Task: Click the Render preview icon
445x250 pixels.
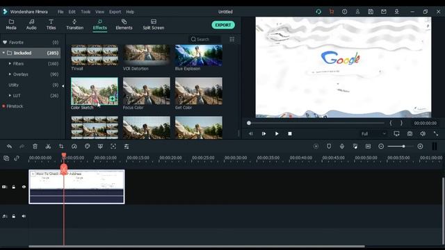Action: click(316, 147)
